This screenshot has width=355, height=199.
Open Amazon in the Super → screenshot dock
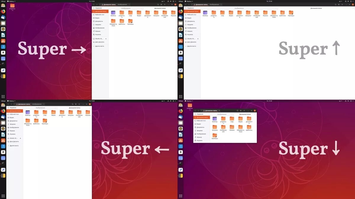[x=3, y=53]
